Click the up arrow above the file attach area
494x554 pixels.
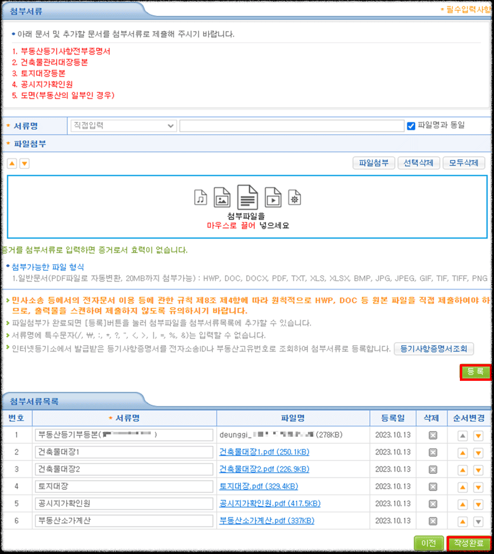11,163
